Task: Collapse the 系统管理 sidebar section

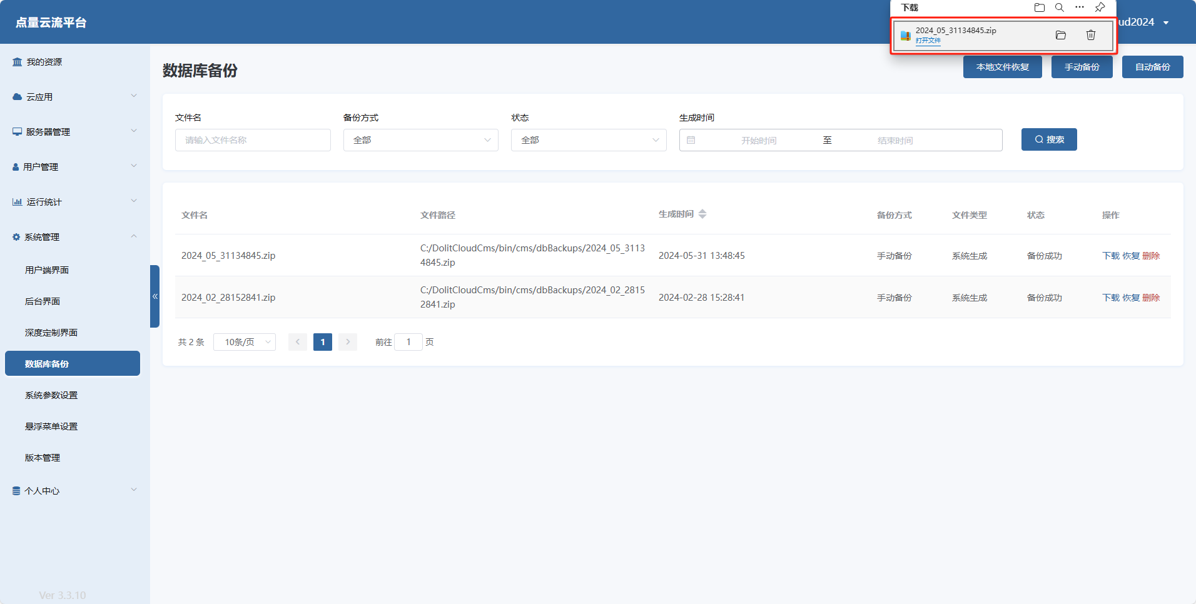Action: pos(75,237)
